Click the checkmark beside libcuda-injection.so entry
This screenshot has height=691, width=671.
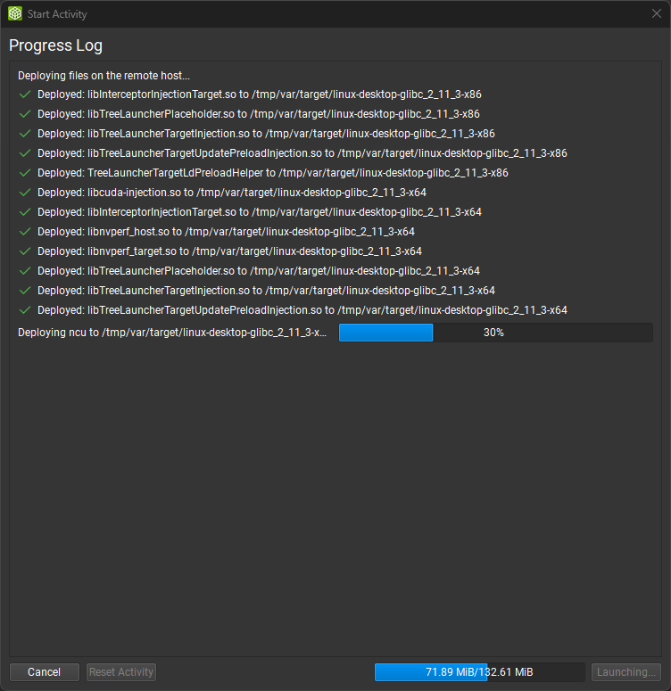(25, 193)
